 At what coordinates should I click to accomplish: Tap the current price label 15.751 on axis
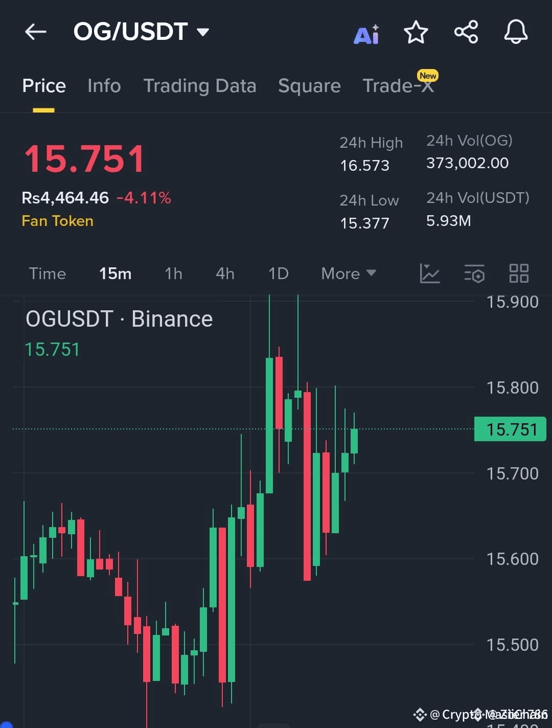(510, 429)
